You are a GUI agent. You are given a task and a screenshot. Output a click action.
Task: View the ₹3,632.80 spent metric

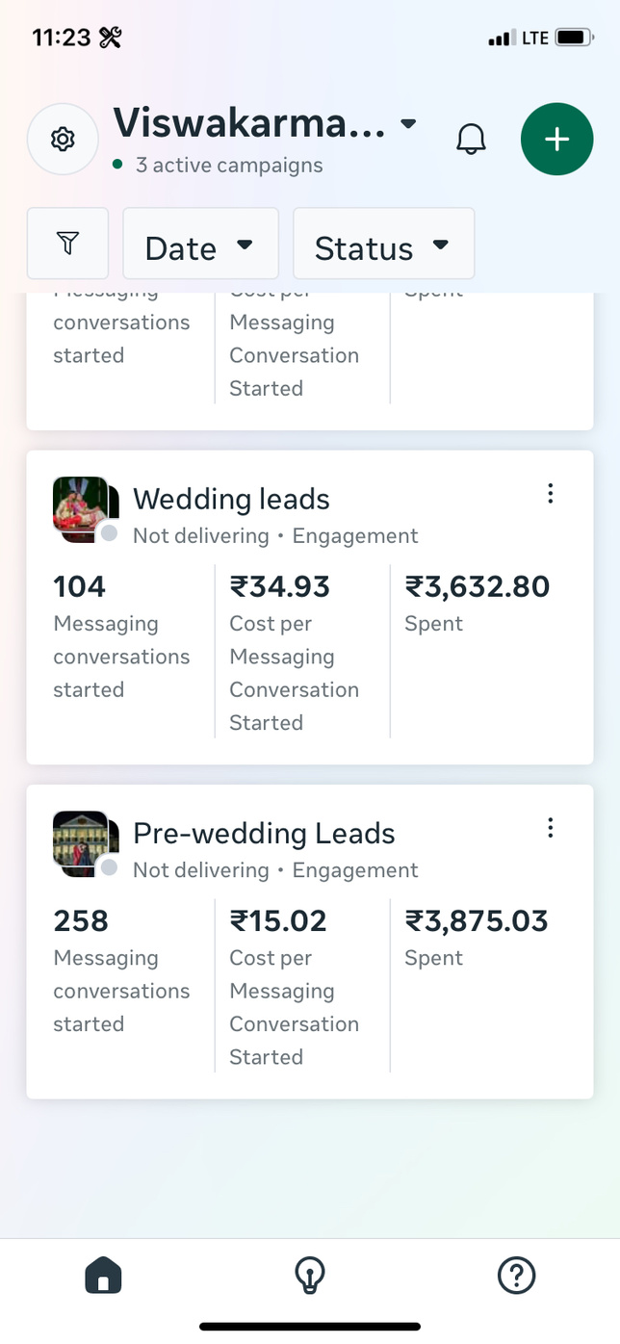(x=477, y=586)
